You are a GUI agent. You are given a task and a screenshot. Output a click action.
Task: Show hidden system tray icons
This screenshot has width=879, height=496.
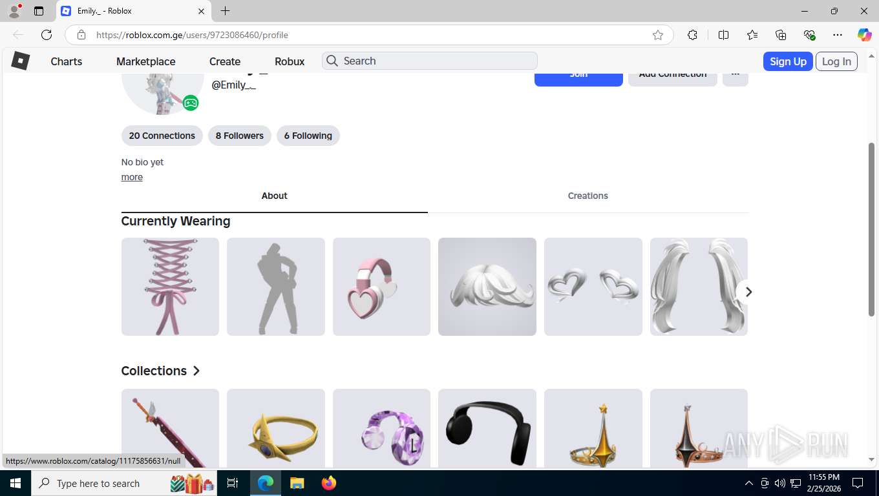point(749,483)
